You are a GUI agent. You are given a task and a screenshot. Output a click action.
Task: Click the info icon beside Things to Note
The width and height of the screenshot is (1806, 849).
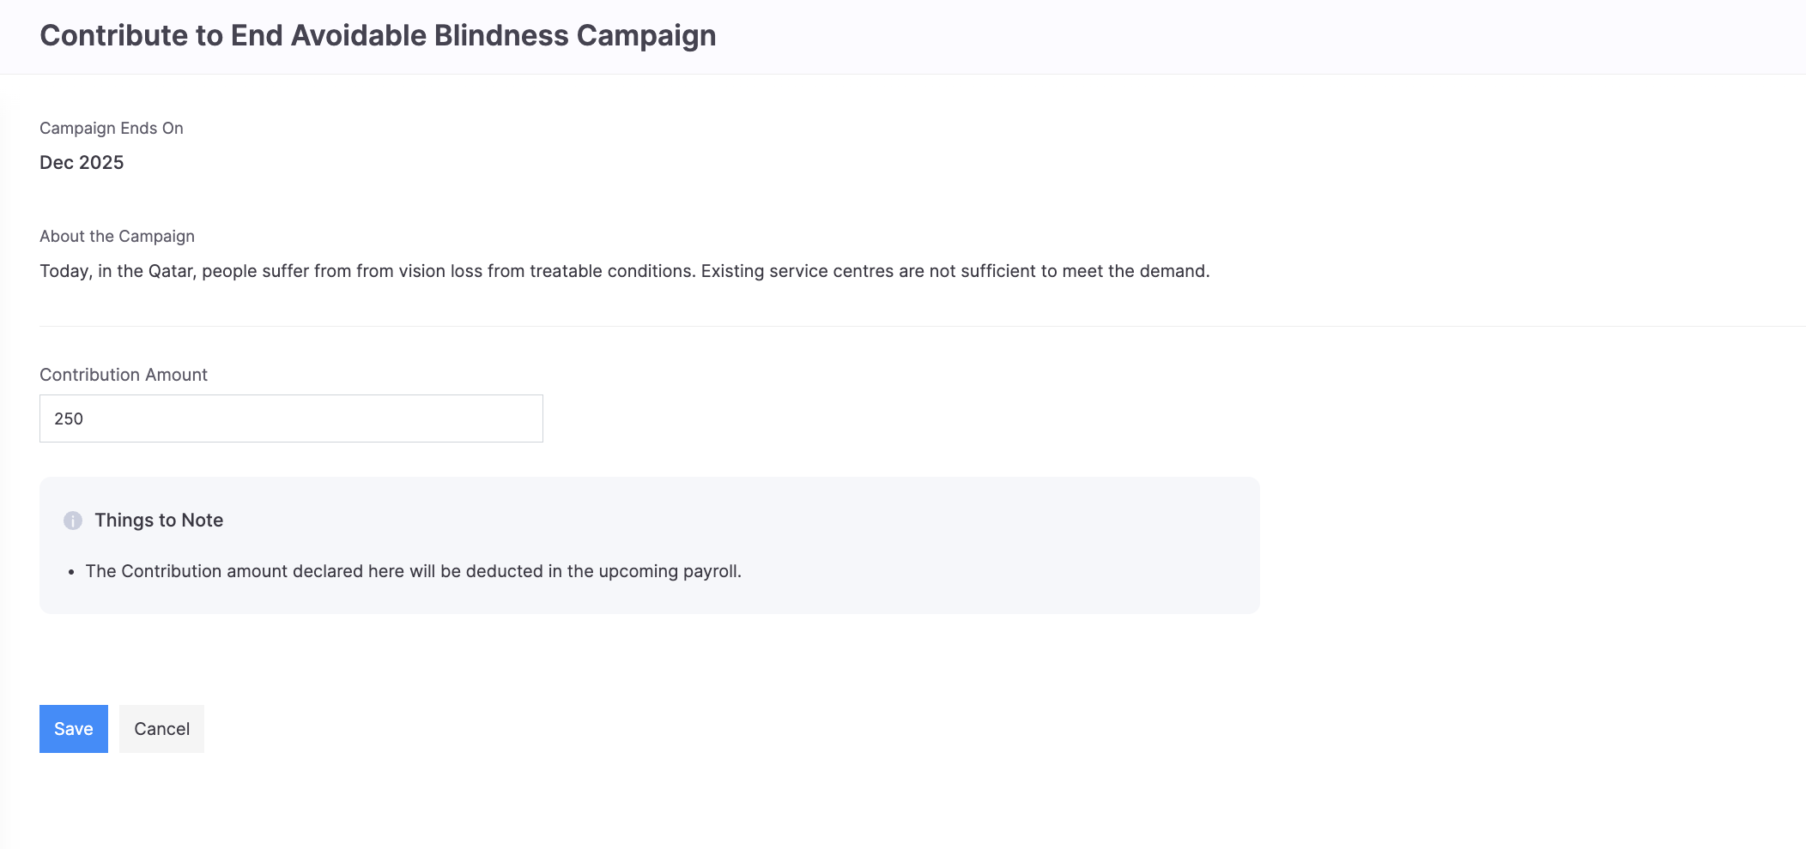[x=73, y=521]
